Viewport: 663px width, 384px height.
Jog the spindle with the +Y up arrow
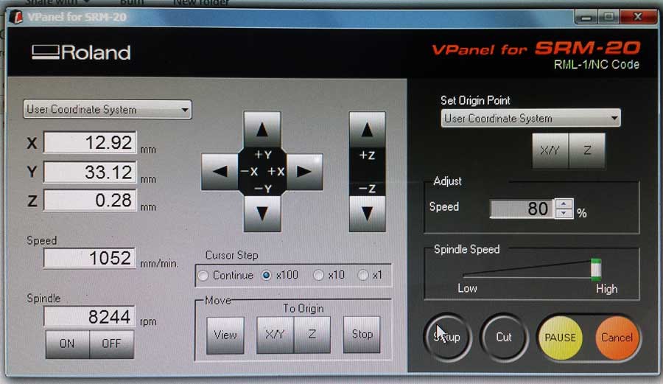262,130
